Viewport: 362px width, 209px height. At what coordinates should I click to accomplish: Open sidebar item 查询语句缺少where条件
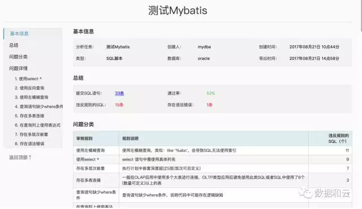coord(39,106)
